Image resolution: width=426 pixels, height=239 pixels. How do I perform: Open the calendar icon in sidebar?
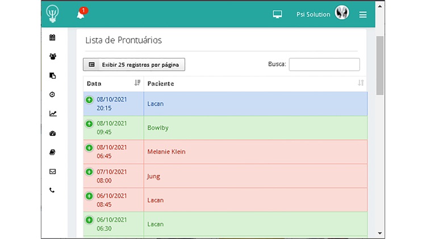(x=52, y=37)
